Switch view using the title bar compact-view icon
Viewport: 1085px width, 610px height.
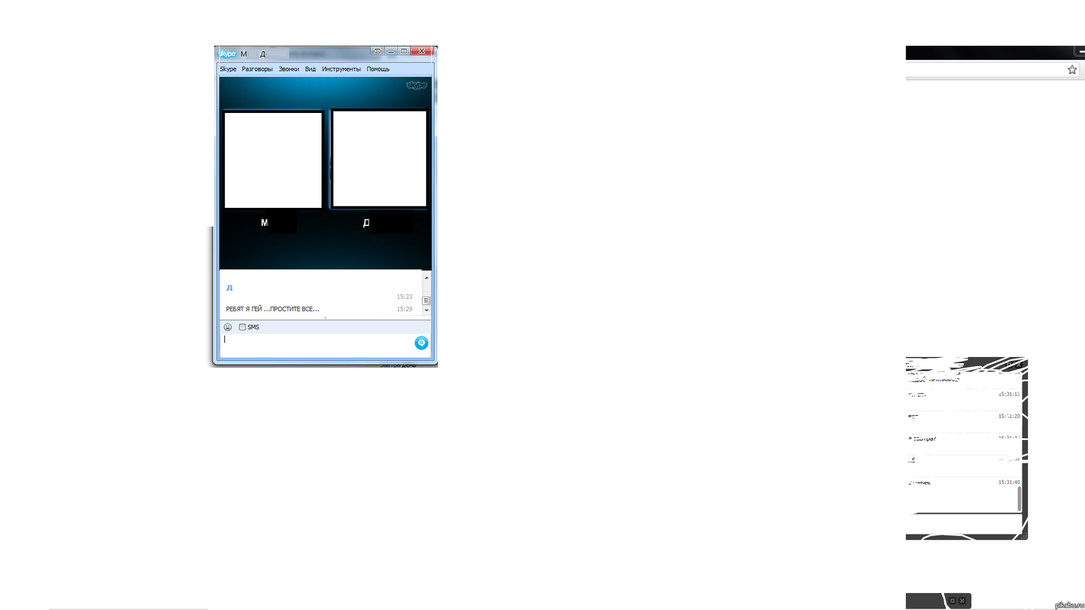[x=377, y=51]
